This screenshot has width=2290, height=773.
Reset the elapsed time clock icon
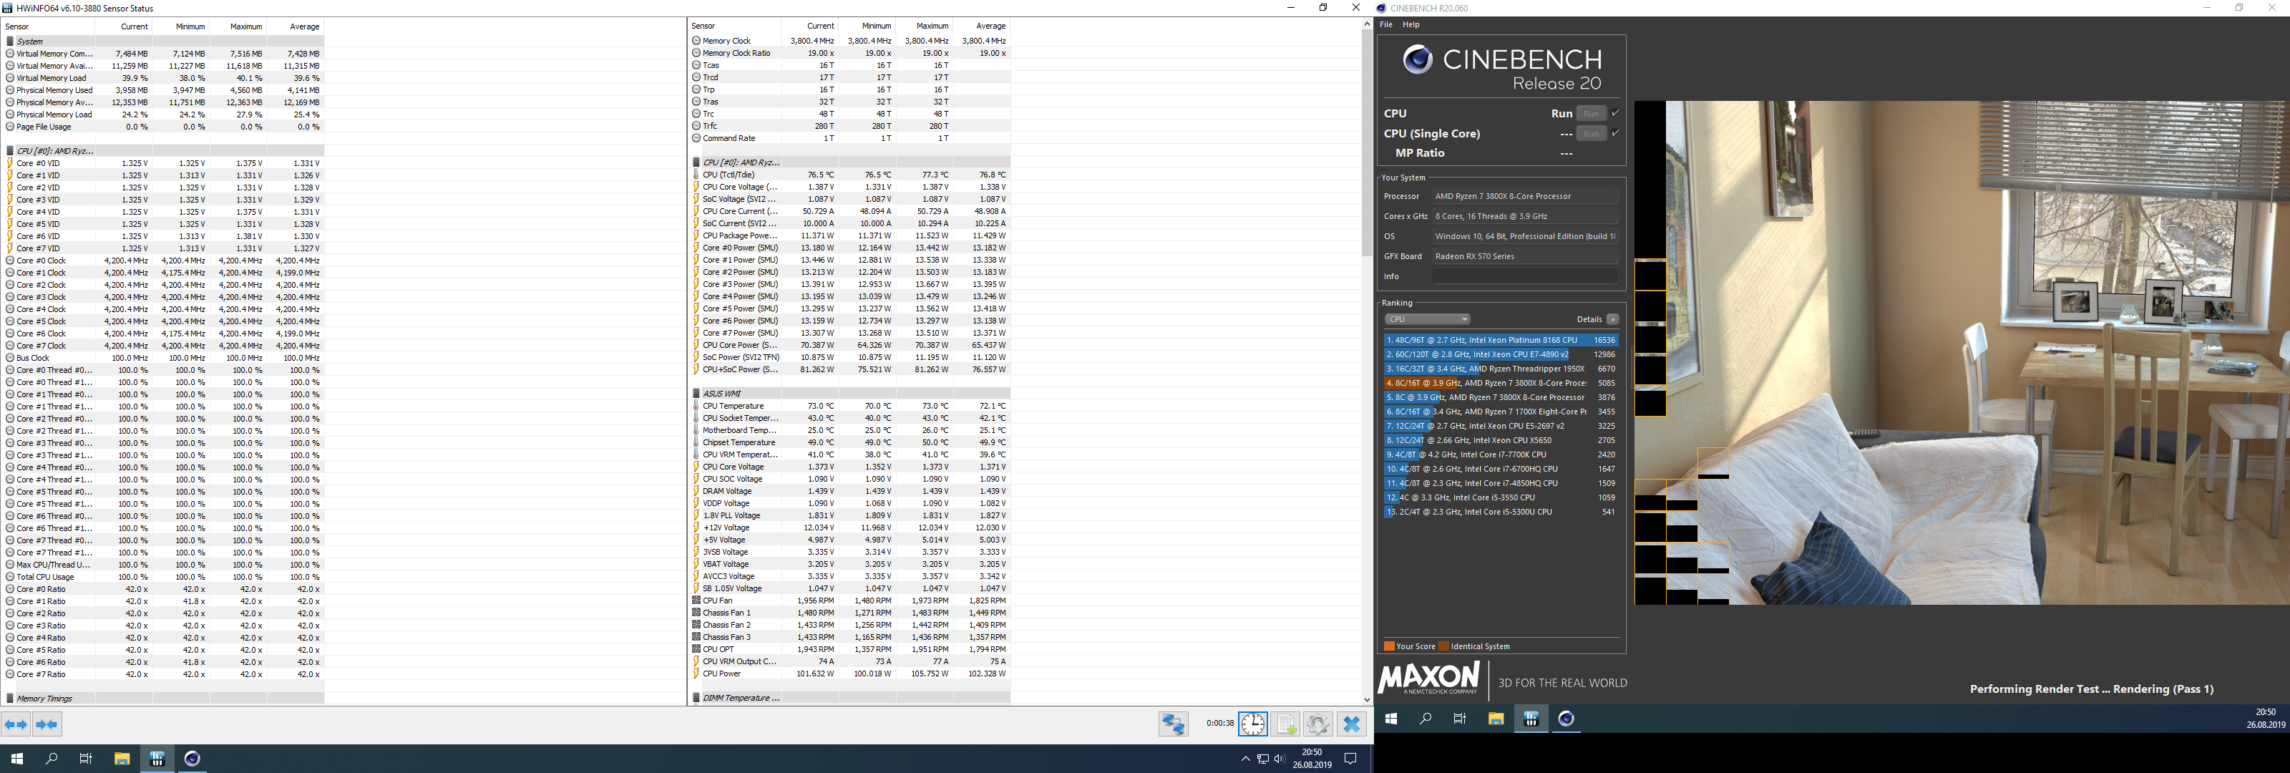(1252, 724)
